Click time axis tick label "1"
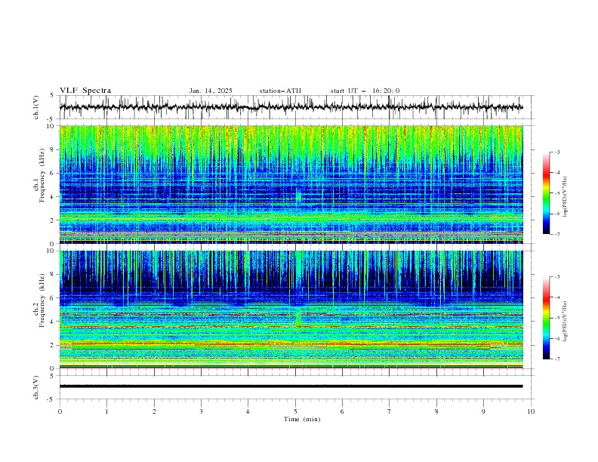Screen dimensions: 598x462 click(106, 411)
